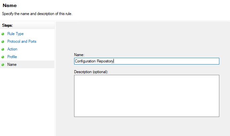Return to the Profile step
This screenshot has height=136, width=230.
pyautogui.click(x=12, y=57)
